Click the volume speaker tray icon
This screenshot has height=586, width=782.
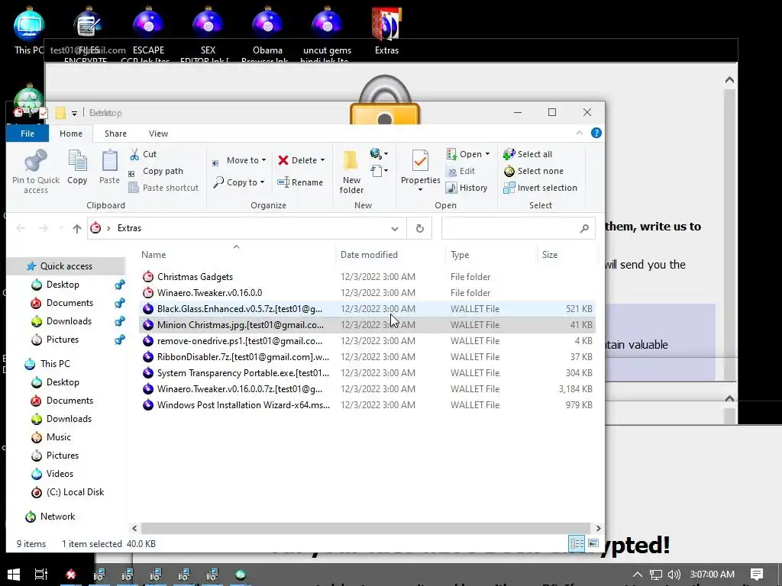pyautogui.click(x=674, y=575)
